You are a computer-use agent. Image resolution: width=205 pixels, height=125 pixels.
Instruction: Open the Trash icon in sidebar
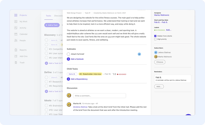16,62
